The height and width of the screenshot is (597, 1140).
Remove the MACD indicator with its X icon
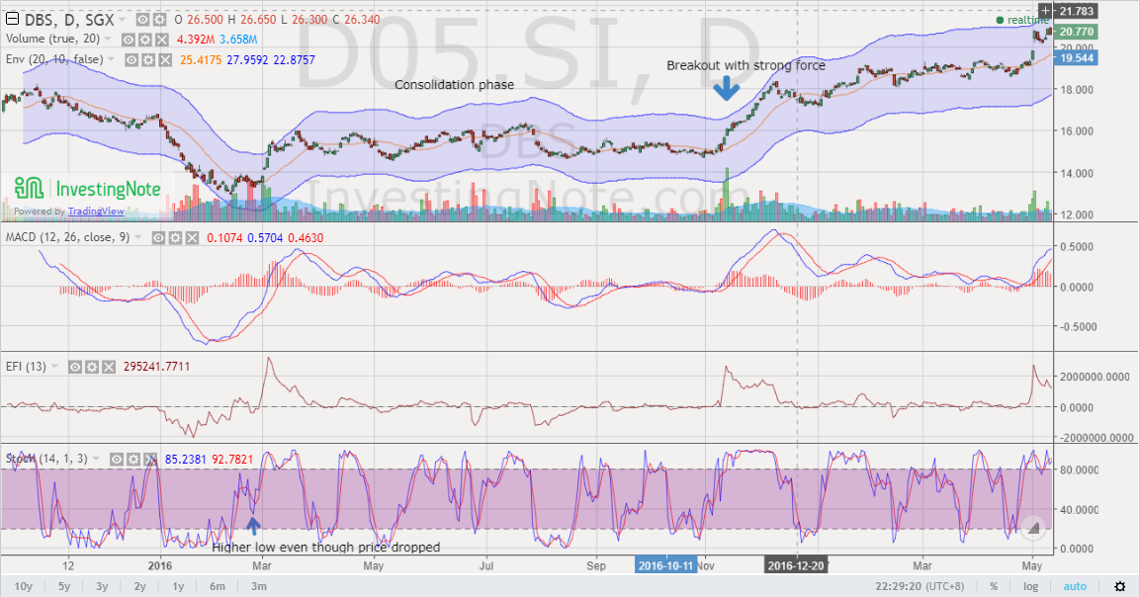191,237
